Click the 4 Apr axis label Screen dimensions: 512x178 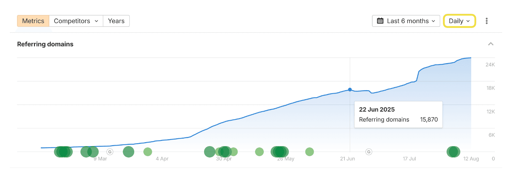tap(162, 159)
